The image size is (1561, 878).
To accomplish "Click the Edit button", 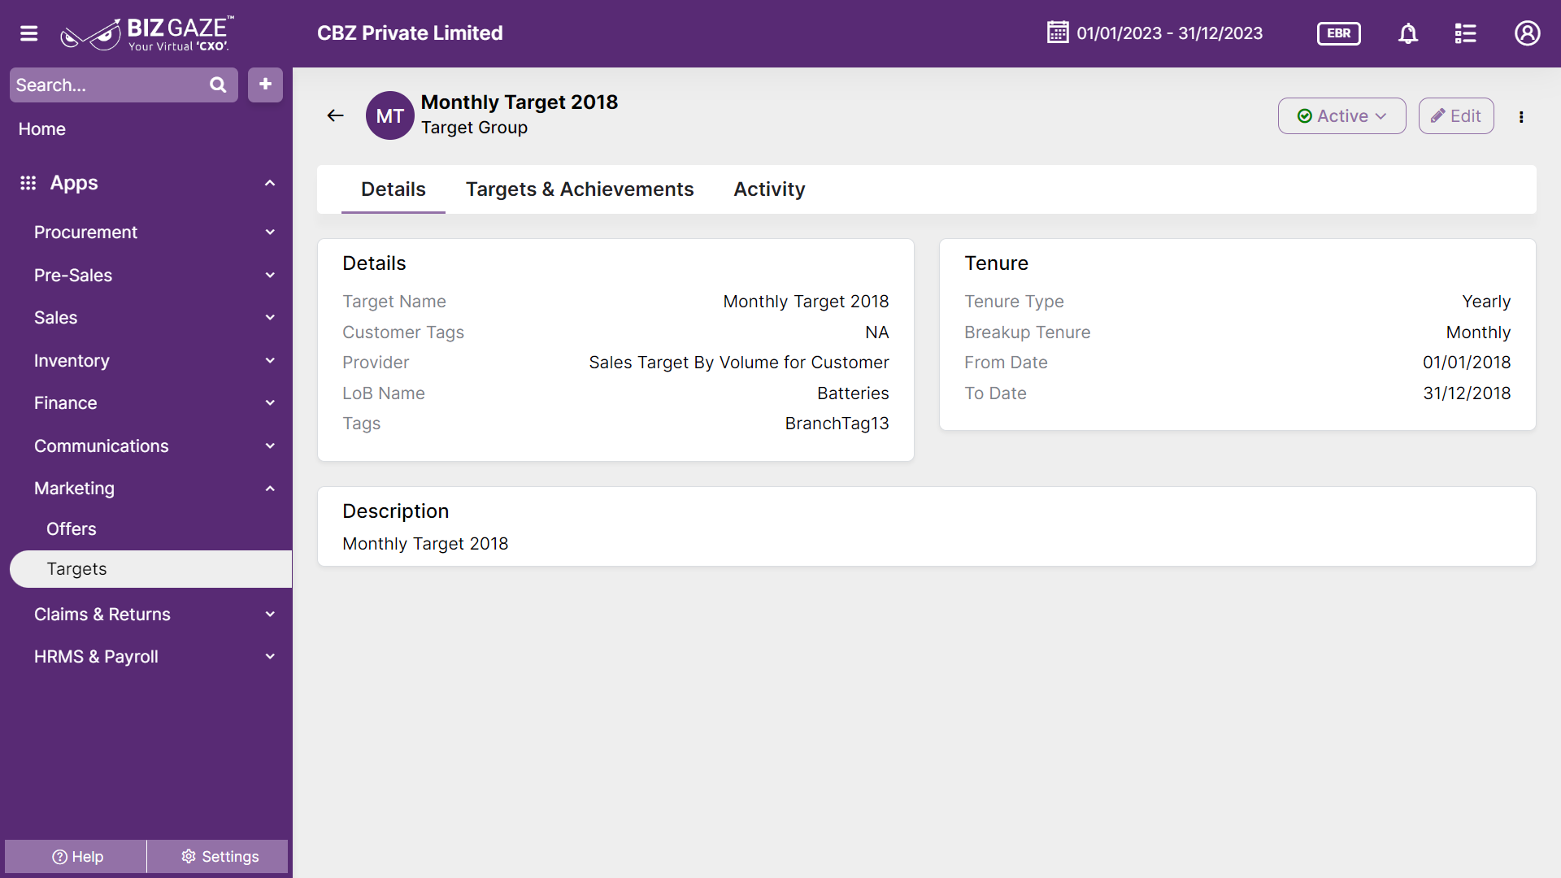I will pyautogui.click(x=1456, y=115).
